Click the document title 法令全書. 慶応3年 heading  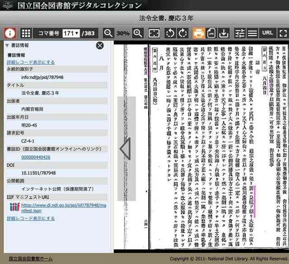click(166, 18)
